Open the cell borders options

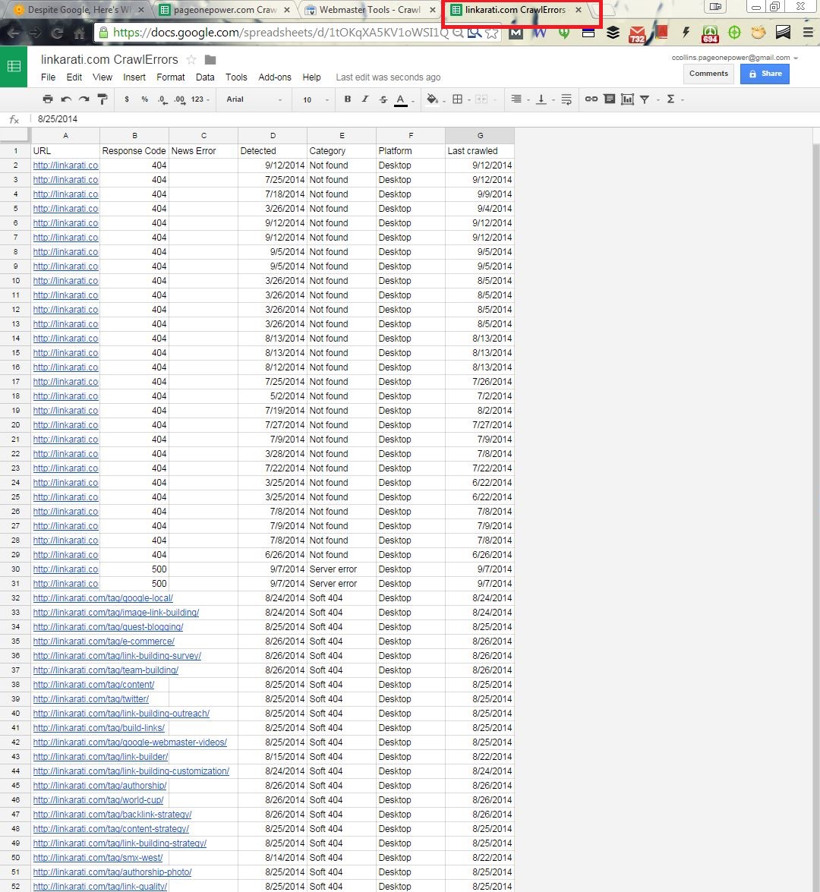(458, 99)
